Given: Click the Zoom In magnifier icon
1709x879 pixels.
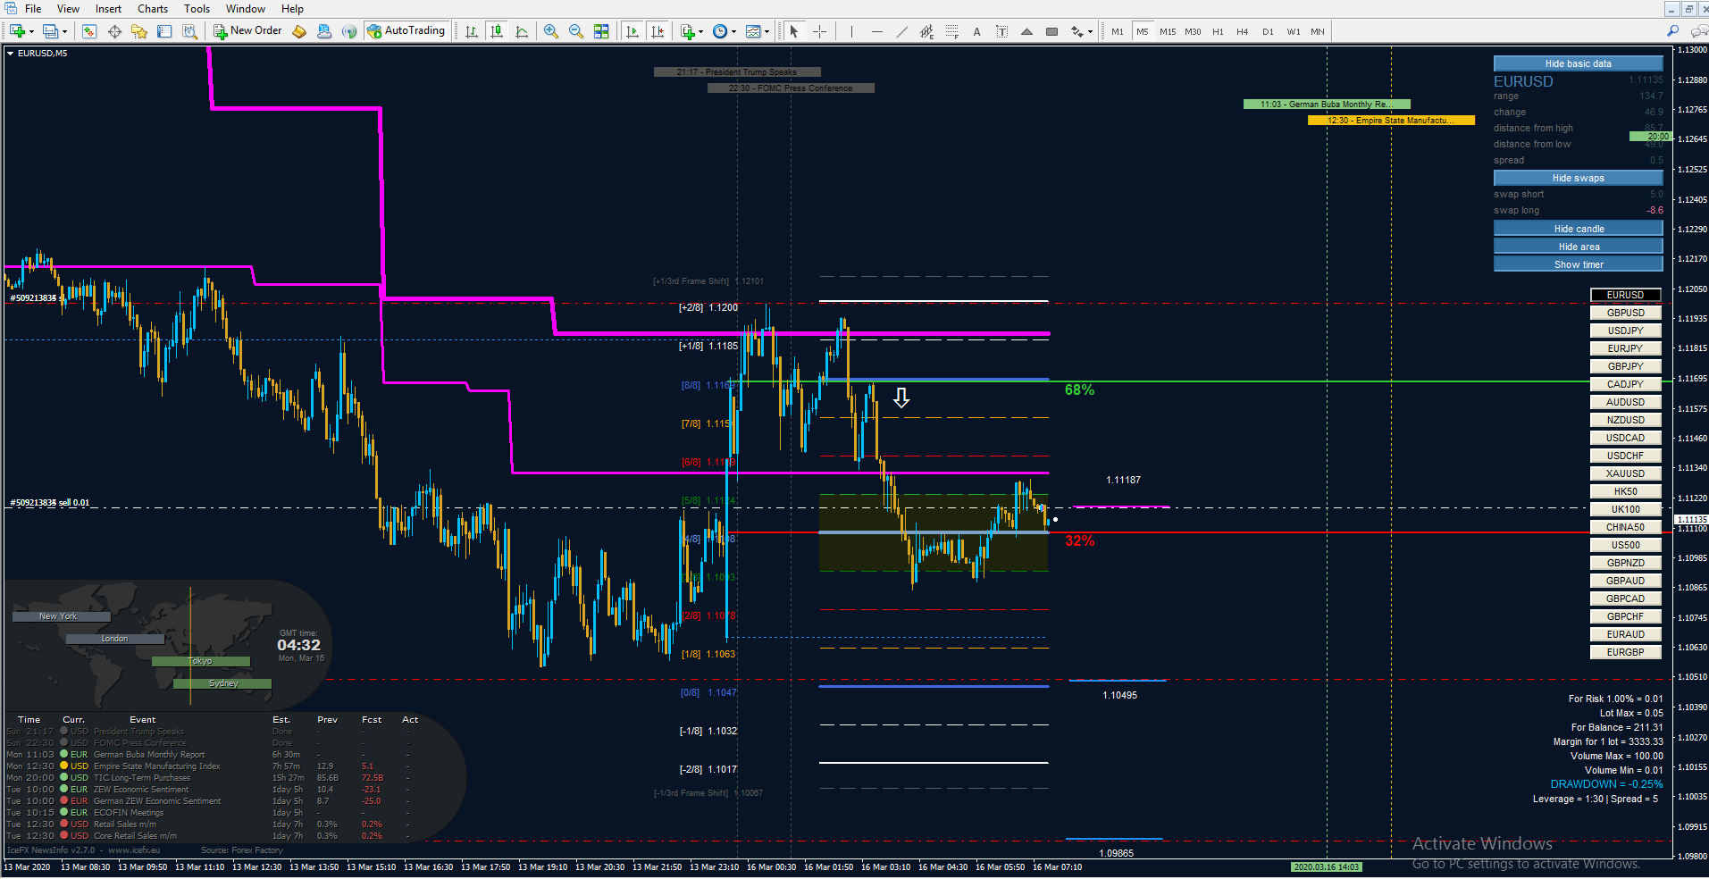Looking at the screenshot, I should pos(551,31).
